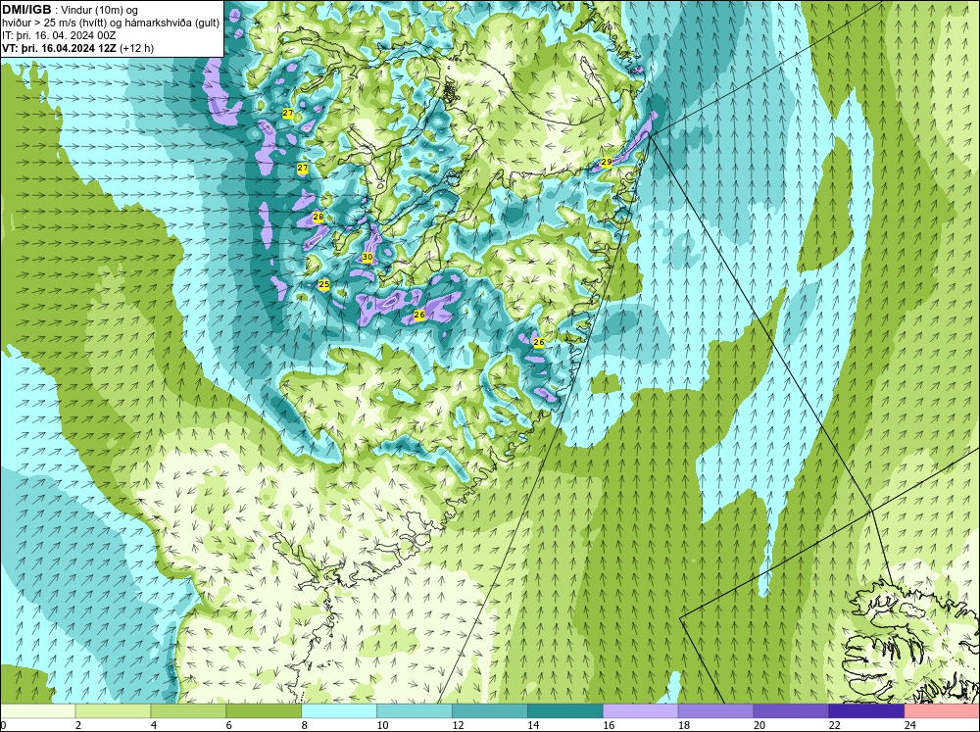Click the legend scale number 22
The width and height of the screenshot is (980, 732).
click(x=834, y=725)
